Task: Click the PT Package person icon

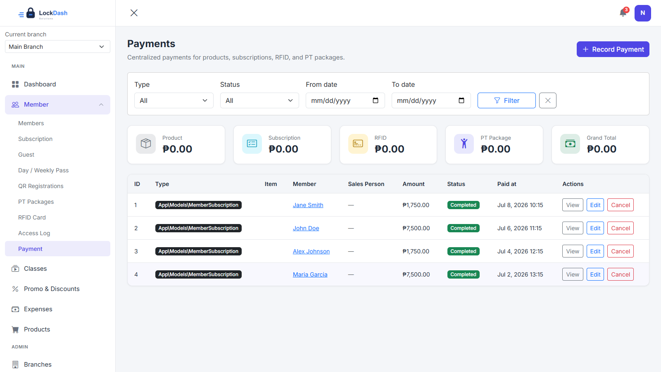Action: pyautogui.click(x=464, y=144)
